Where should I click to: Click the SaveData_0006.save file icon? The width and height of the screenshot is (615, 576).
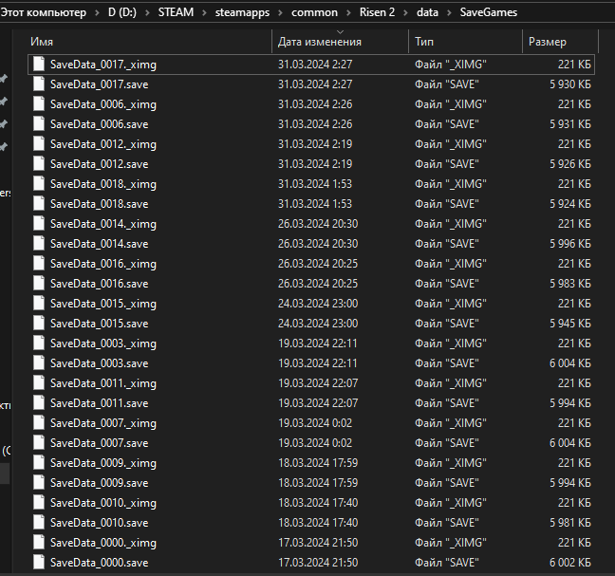(x=39, y=124)
